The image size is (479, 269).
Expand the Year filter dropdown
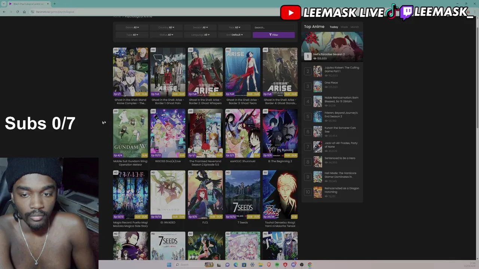234,27
